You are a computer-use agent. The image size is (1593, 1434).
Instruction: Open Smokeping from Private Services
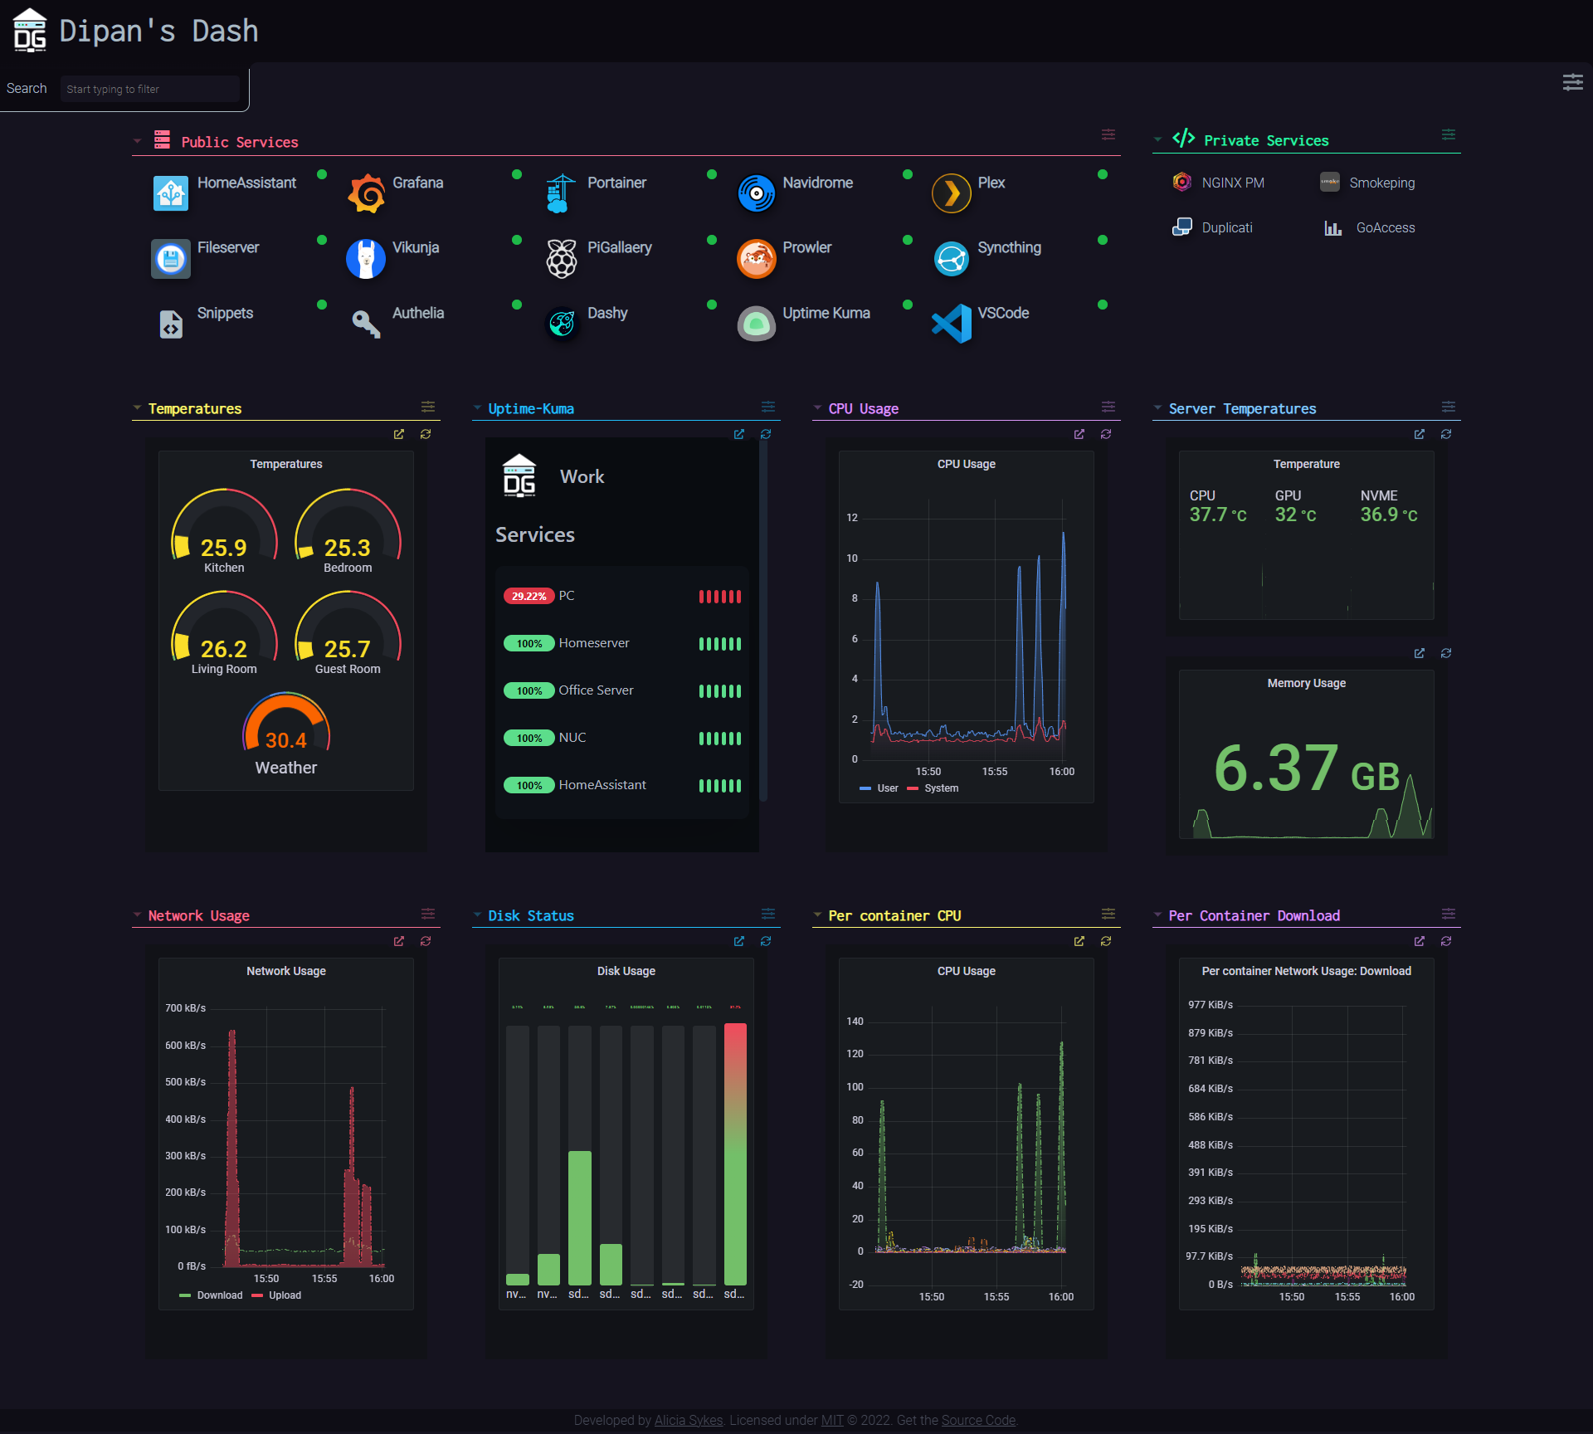[1329, 182]
